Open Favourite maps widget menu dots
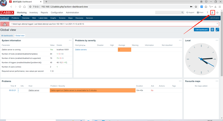Viewport: 223px width, 121px height. point(217,81)
